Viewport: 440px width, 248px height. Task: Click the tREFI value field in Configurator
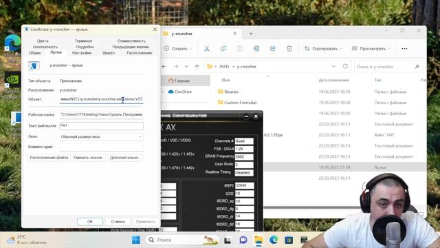[245, 185]
